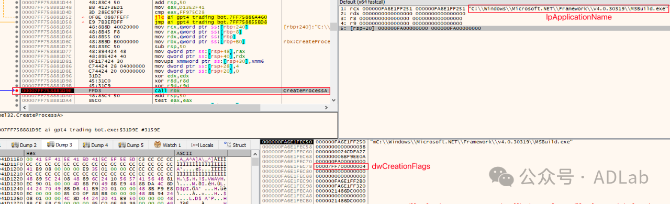Select the jmp ai gpt4 trading bot.7FF758855BD8 instruction
This screenshot has height=204, width=670.
pyautogui.click(x=211, y=22)
